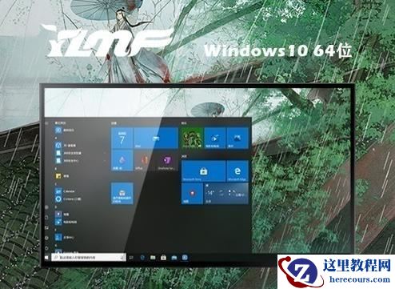The image size is (395, 289).
Task: Launch Feedback Hub from the app list
Action: (x=65, y=237)
